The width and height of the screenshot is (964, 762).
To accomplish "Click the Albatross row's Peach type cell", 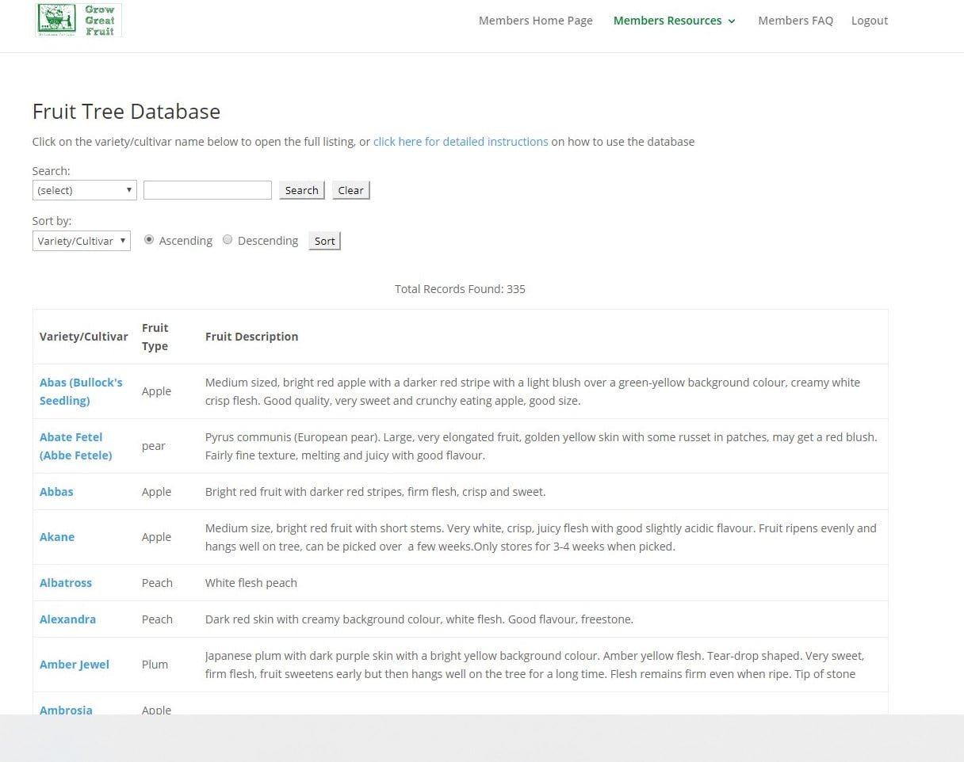I will (157, 583).
